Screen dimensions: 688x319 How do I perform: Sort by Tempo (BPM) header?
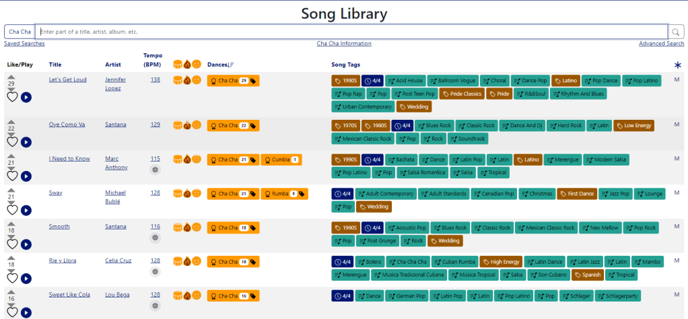pyautogui.click(x=153, y=60)
